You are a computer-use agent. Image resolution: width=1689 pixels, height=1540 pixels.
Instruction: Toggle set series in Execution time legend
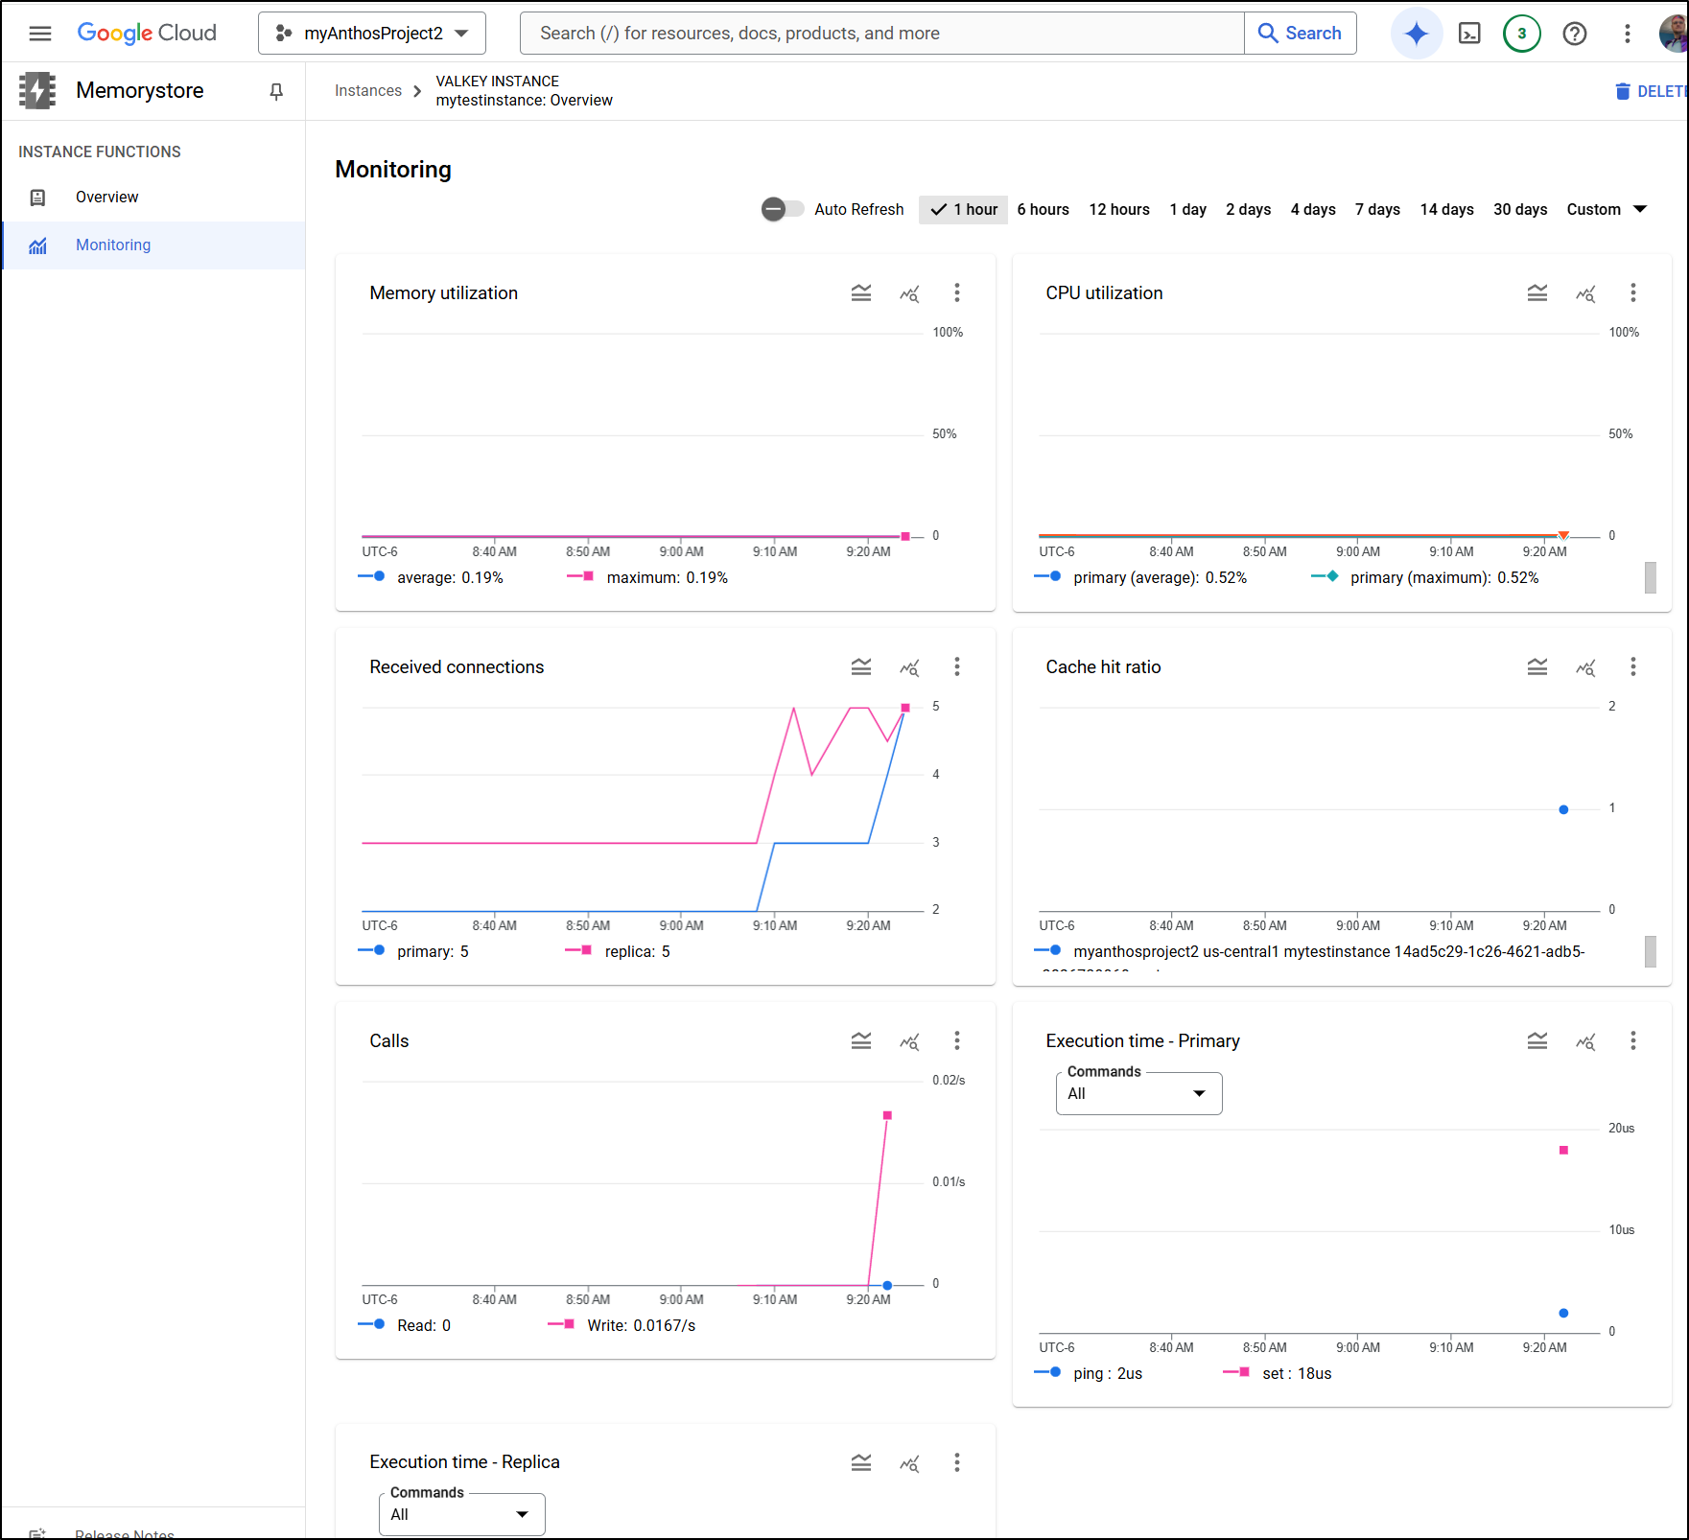(1278, 1373)
